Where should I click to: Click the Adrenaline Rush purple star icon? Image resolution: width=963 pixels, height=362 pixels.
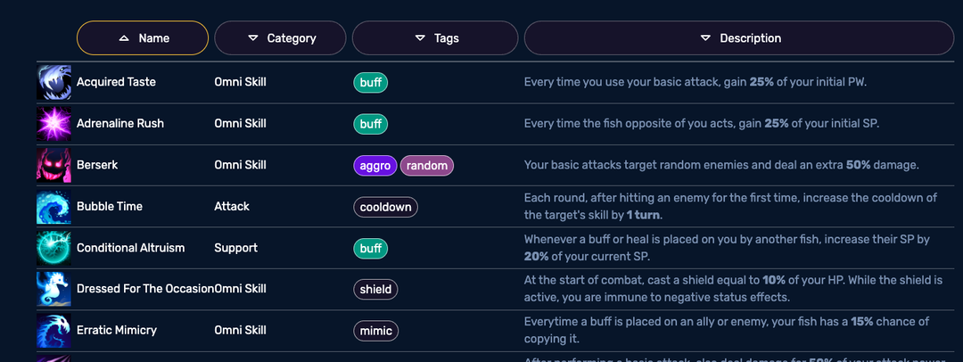point(53,124)
